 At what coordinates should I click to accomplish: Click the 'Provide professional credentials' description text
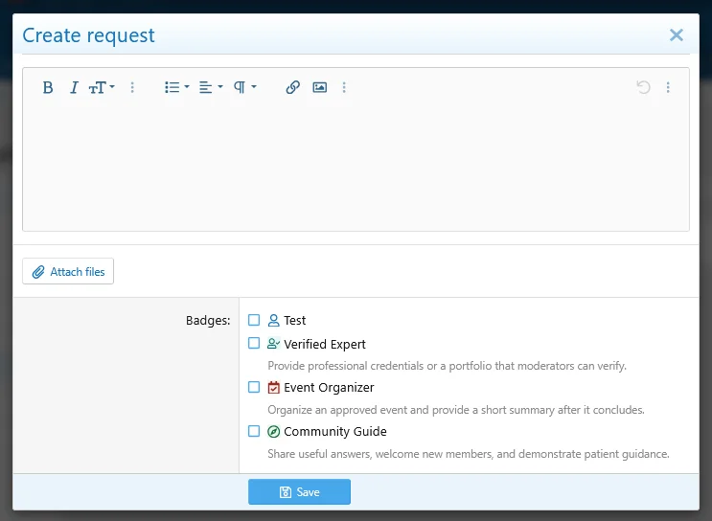pyautogui.click(x=447, y=366)
